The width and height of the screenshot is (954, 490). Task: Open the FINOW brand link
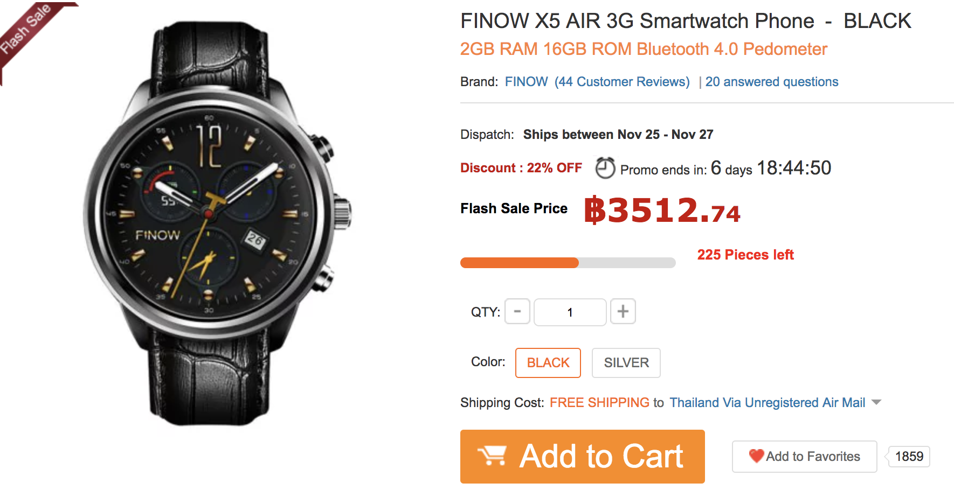(x=526, y=82)
